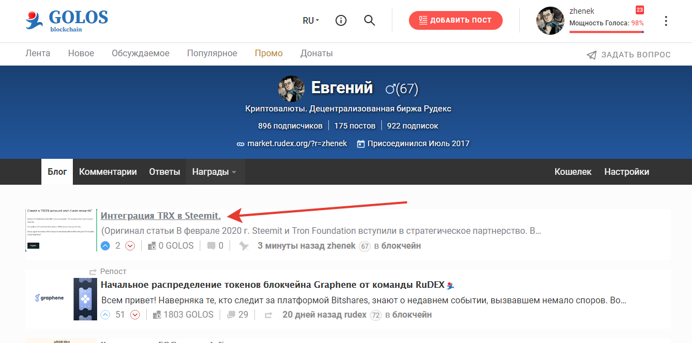The height and width of the screenshot is (343, 692).
Task: Open the GOLOS blockchain logo home link
Action: 66,21
